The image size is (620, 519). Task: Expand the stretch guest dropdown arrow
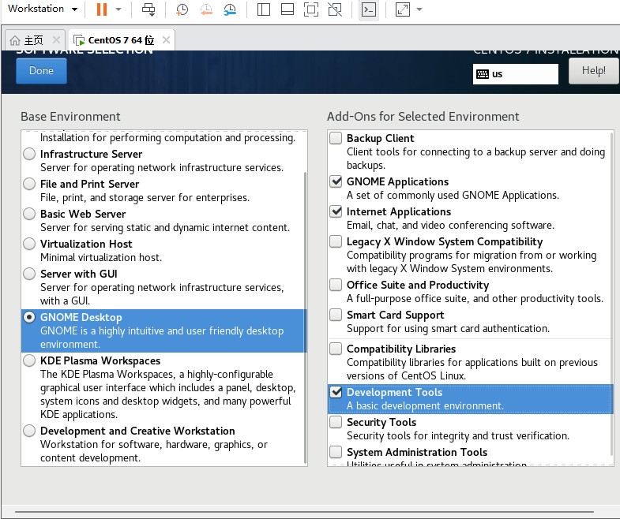(x=419, y=9)
